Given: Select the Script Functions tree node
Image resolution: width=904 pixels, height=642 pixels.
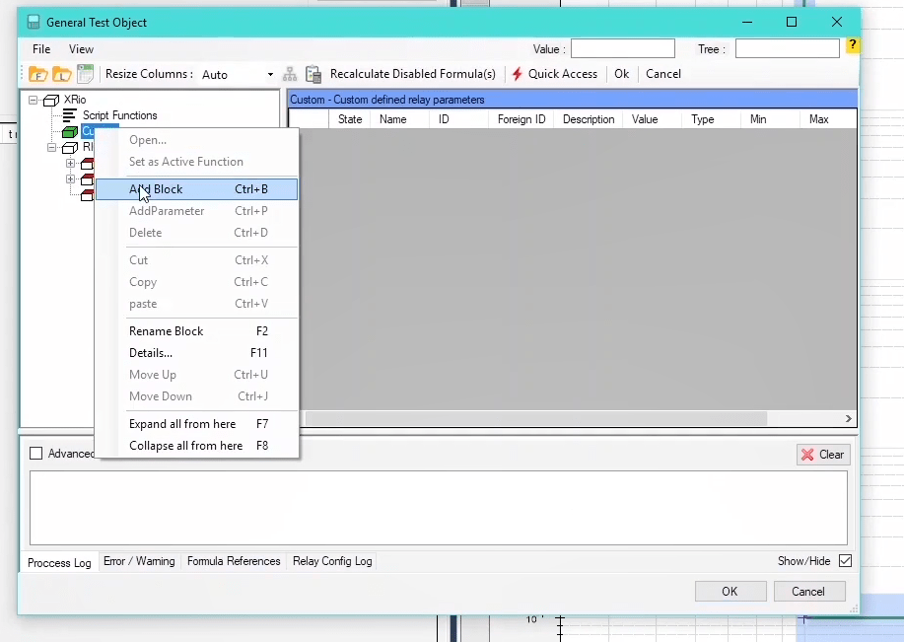Looking at the screenshot, I should [x=119, y=115].
